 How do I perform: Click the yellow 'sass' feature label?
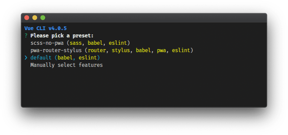(x=76, y=43)
